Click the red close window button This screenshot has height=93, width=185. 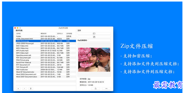click(15, 28)
